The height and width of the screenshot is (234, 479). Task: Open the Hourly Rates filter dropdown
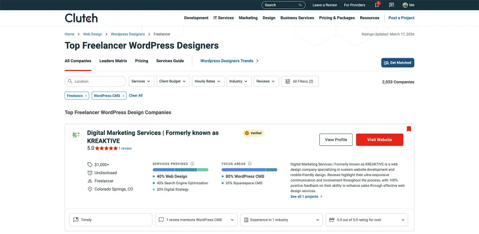(208, 81)
